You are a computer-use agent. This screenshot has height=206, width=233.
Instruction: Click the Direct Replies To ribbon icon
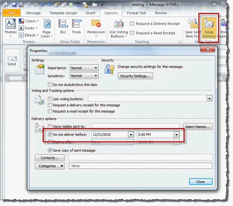(x=223, y=28)
